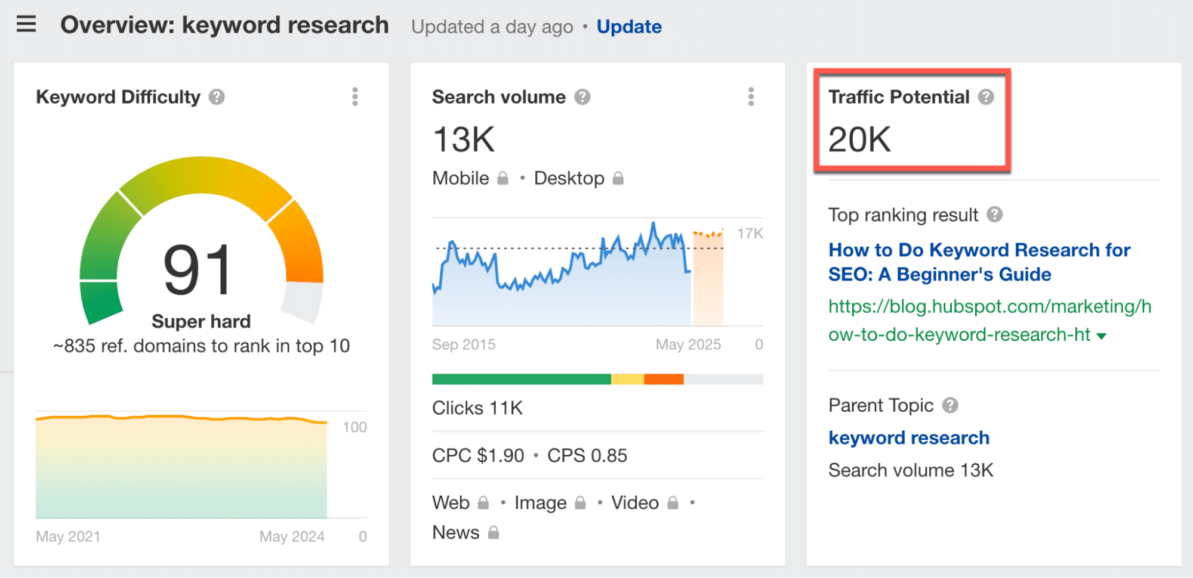Image resolution: width=1193 pixels, height=578 pixels.
Task: Click the Web lock icon
Action: [x=483, y=502]
